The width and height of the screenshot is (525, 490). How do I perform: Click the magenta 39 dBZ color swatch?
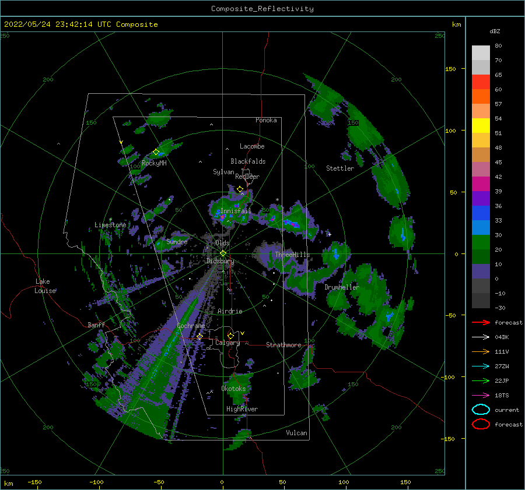[481, 184]
